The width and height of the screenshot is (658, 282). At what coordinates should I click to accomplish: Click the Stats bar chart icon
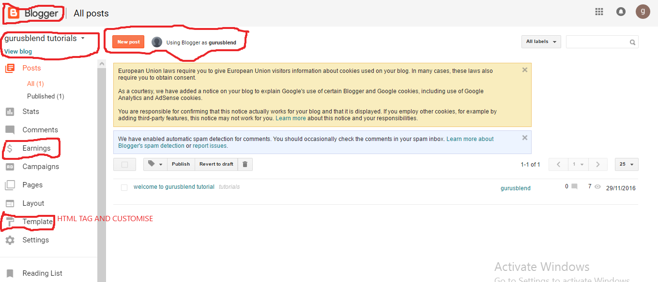[10, 112]
